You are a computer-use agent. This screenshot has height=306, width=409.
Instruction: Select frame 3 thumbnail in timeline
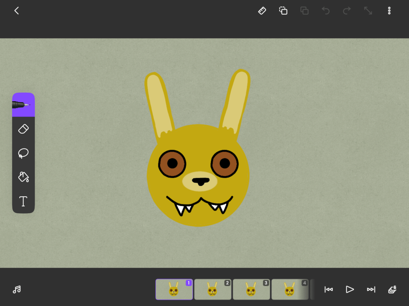click(251, 289)
